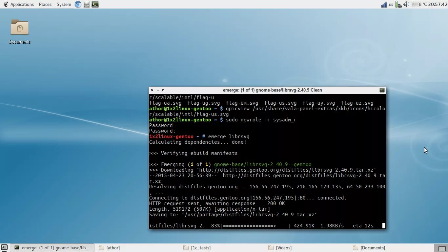Select the emerge terminal taskbar entry
Image resolution: width=448 pixels, height=252 pixels.
[52, 248]
